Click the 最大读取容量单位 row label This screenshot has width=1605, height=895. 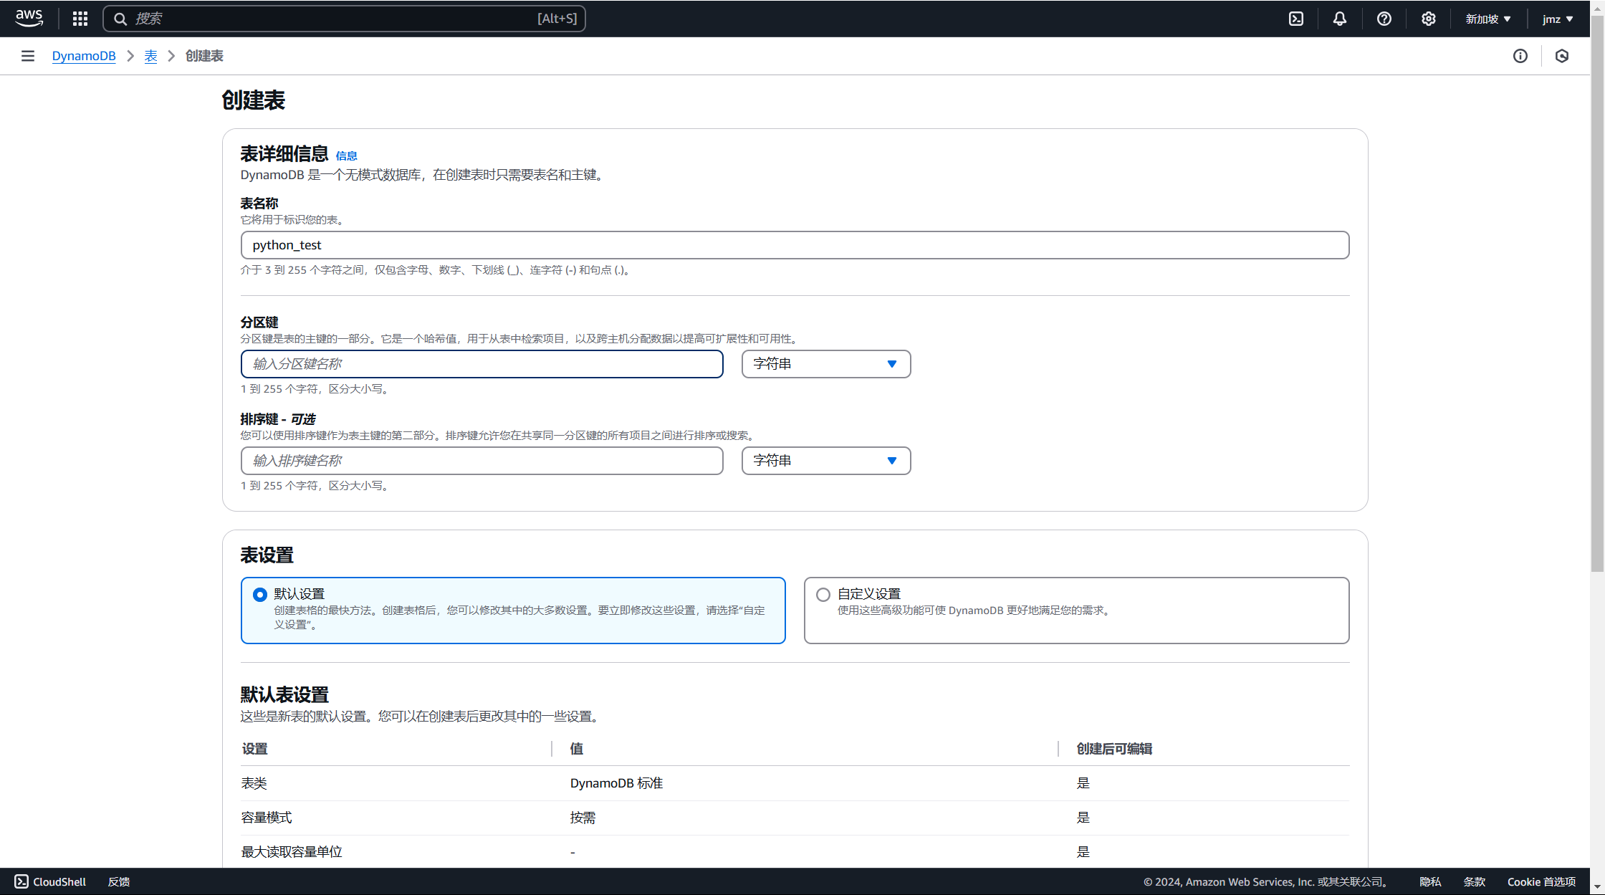pyautogui.click(x=292, y=852)
